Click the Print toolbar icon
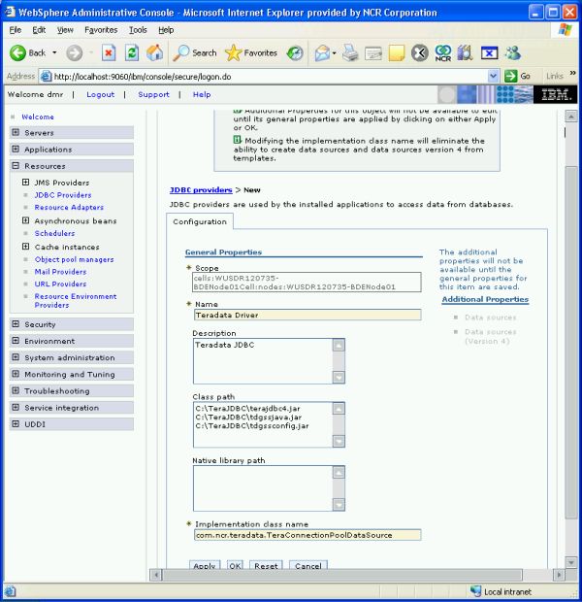The height and width of the screenshot is (602, 582). [350, 53]
